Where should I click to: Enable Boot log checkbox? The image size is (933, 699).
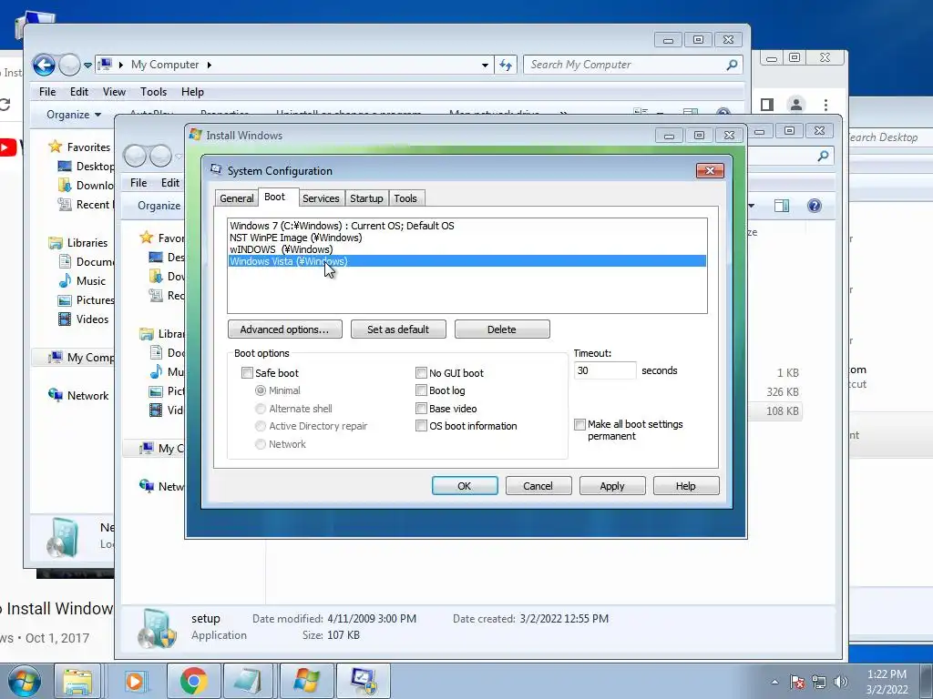[x=421, y=390]
